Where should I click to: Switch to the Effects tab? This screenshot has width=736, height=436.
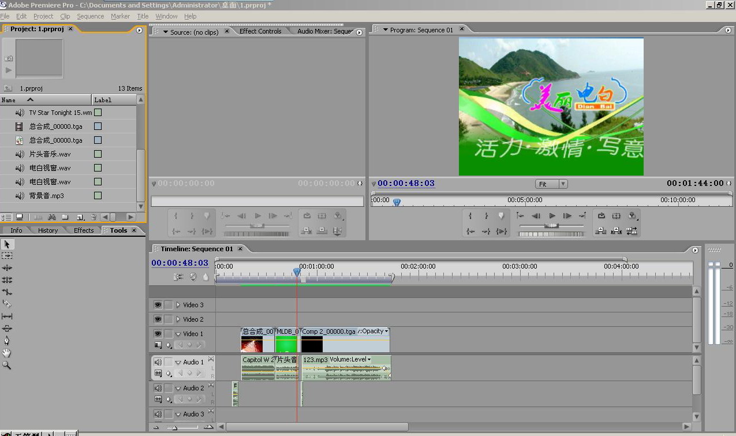pos(84,230)
